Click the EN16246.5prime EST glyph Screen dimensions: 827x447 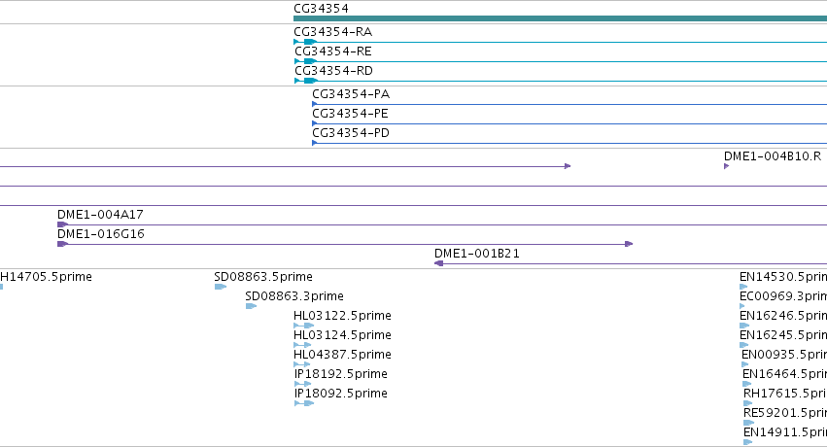click(x=744, y=327)
